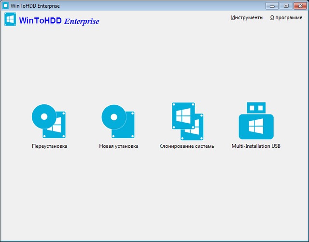The image size is (309, 242).
Task: Open the О программе menu
Action: [x=286, y=17]
